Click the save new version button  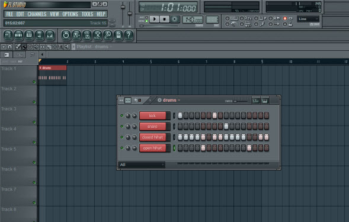(x=76, y=35)
